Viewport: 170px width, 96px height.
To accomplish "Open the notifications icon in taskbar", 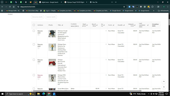I will (x=167, y=94).
